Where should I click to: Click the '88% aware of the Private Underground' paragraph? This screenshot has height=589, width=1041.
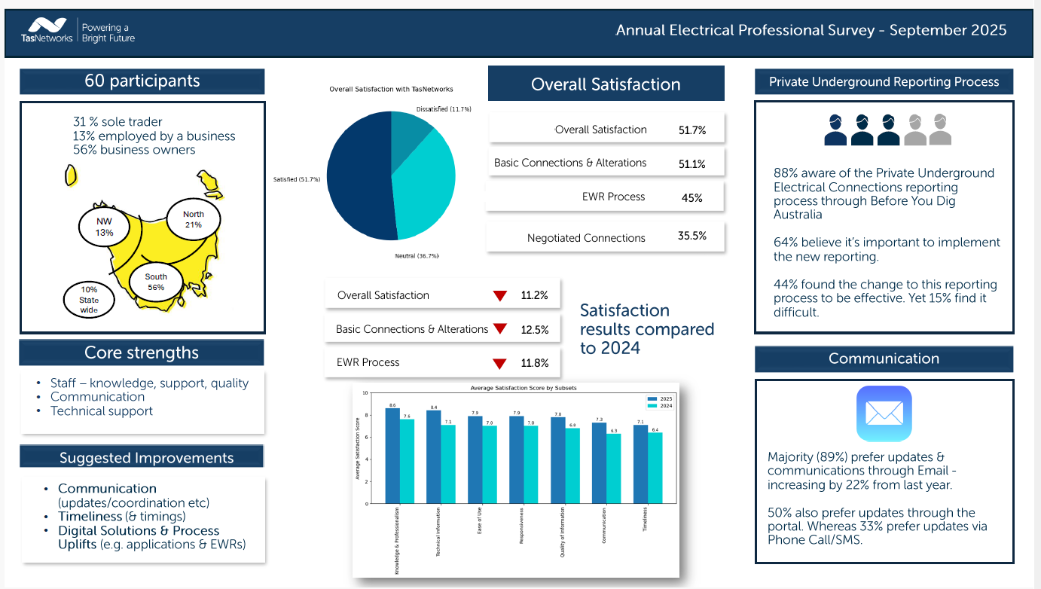tap(884, 194)
